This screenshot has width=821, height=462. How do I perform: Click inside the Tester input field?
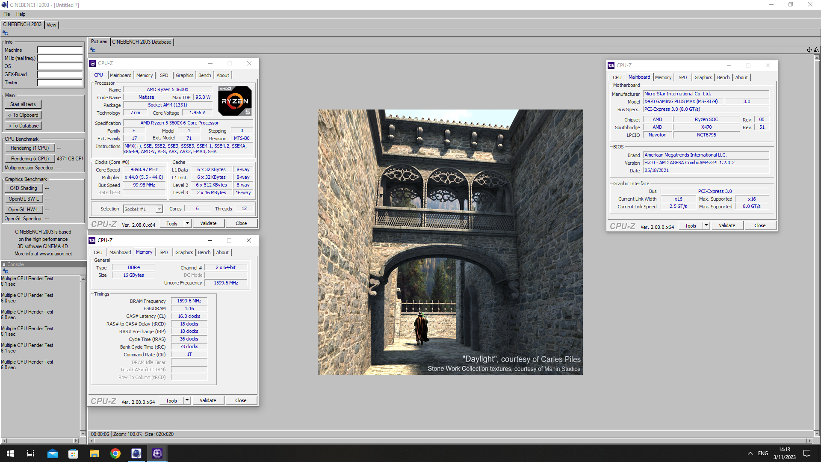60,83
